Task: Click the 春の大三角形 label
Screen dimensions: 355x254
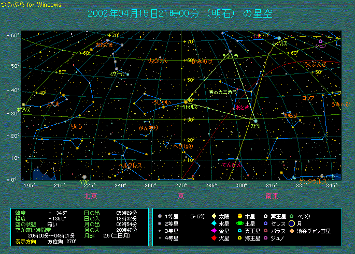Action: point(223,92)
